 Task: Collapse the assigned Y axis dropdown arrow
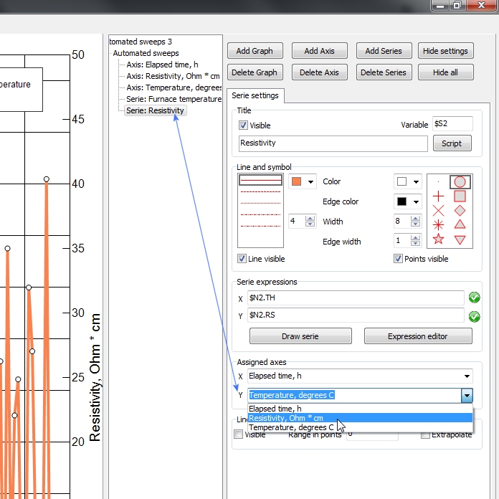pyautogui.click(x=467, y=396)
